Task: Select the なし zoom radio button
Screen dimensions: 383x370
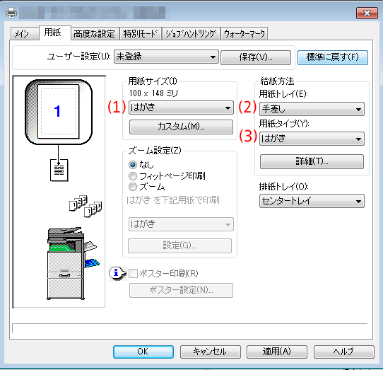Action: pyautogui.click(x=133, y=165)
